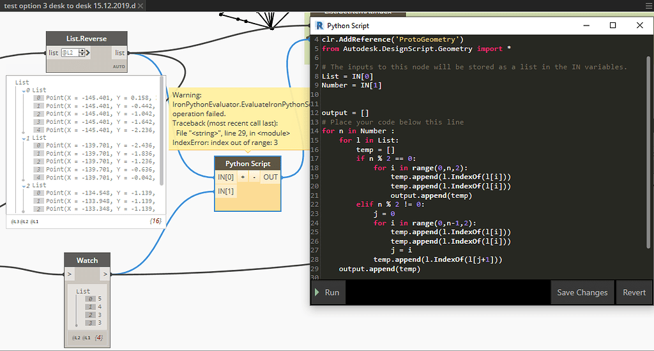The width and height of the screenshot is (654, 351).
Task: Click the Revit icon in Python Script title bar
Action: click(319, 26)
